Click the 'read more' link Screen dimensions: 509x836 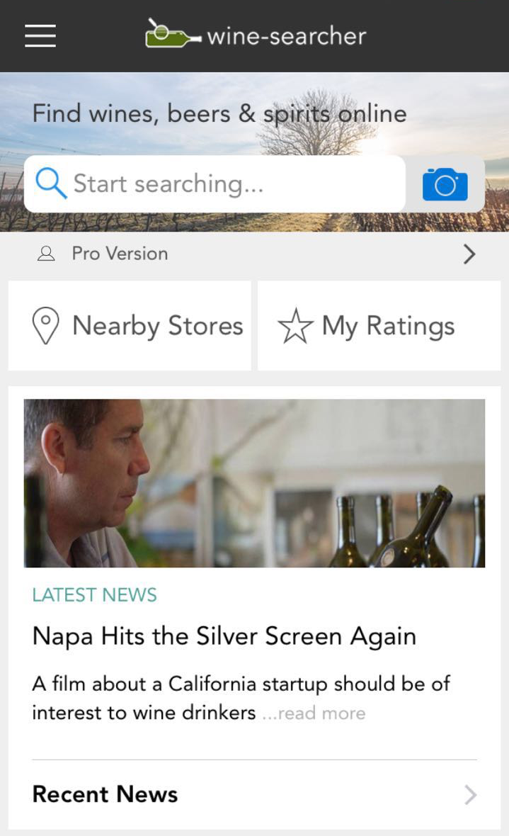[x=321, y=713]
